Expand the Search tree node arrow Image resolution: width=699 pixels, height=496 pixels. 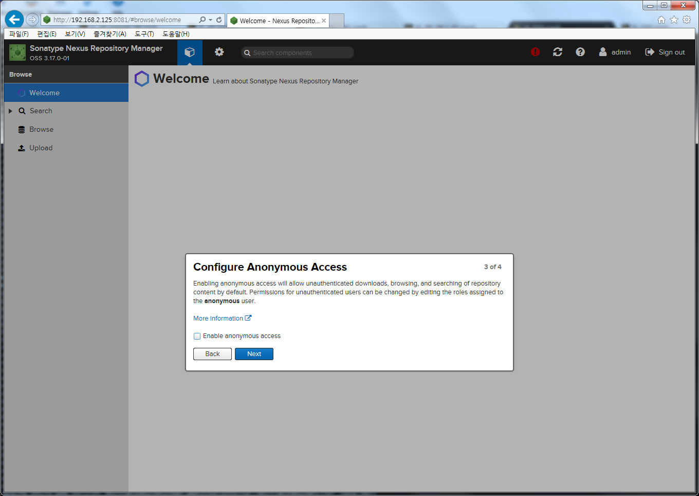tap(10, 111)
